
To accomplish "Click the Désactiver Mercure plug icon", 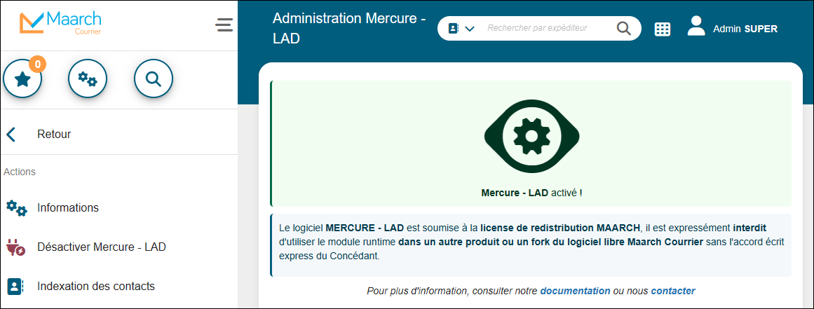I will [x=16, y=247].
